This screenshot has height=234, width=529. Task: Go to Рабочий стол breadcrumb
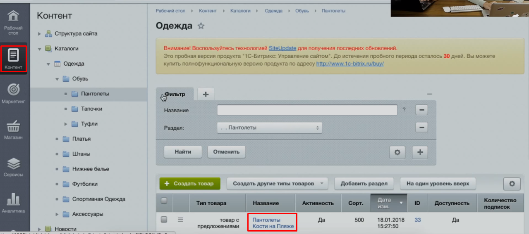170,11
